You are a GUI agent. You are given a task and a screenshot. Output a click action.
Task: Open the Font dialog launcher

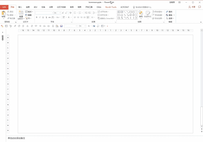(71, 22)
